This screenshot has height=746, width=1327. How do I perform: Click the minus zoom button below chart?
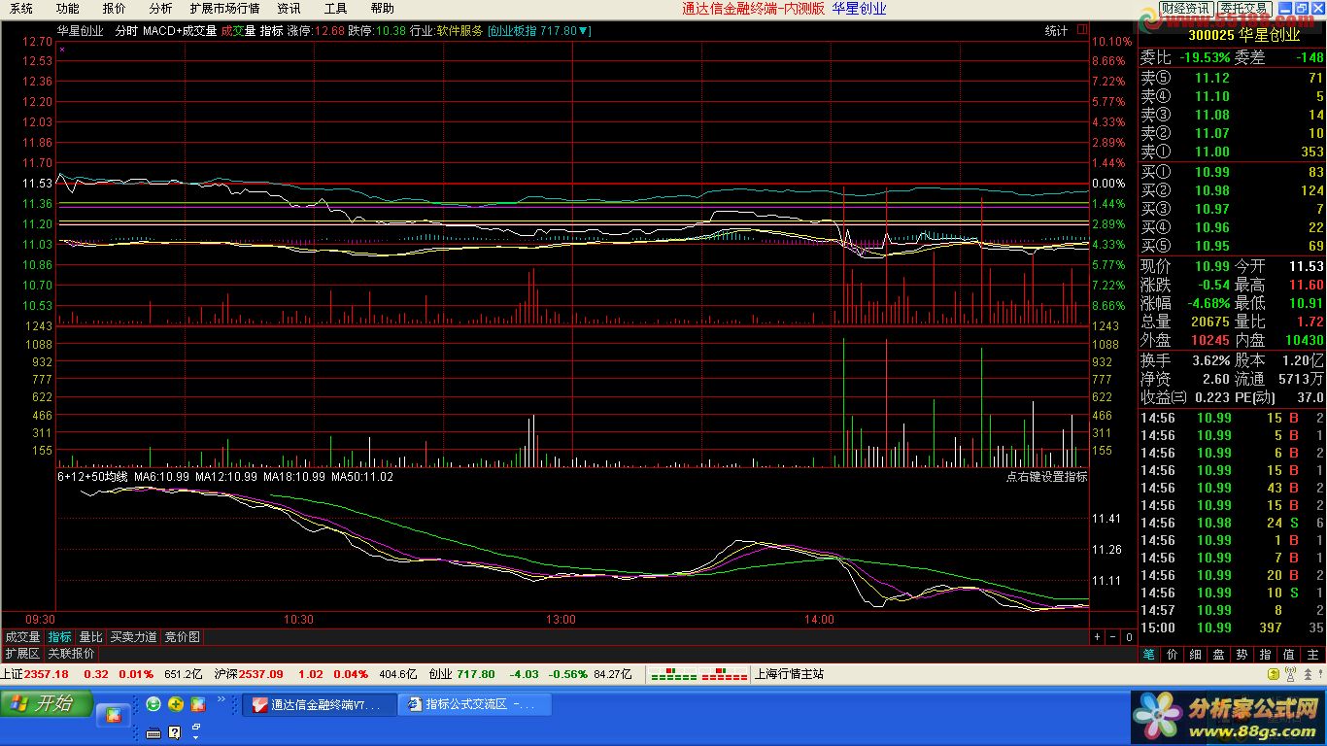[1112, 637]
